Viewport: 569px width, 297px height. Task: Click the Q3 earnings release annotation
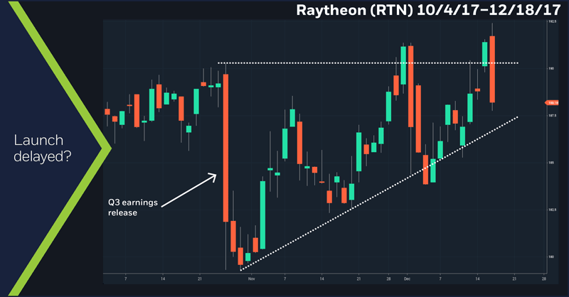[127, 206]
